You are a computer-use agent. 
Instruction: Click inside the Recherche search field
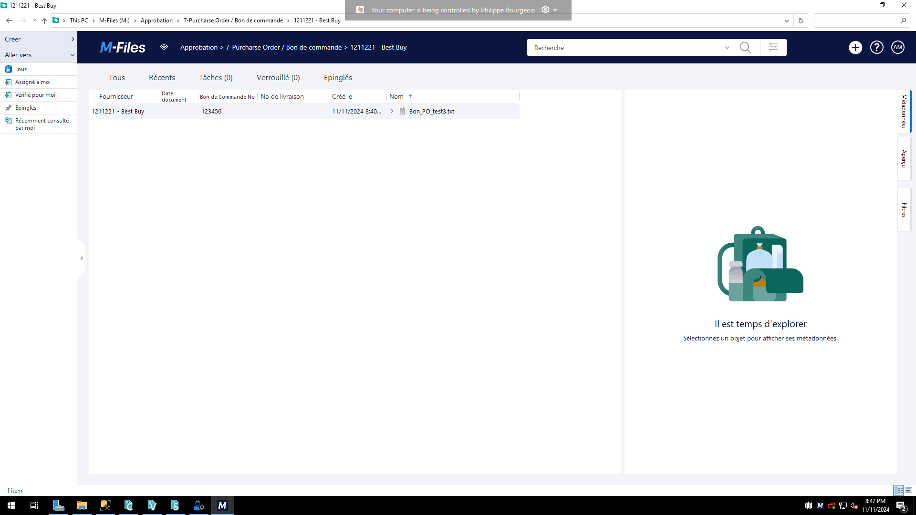click(625, 48)
